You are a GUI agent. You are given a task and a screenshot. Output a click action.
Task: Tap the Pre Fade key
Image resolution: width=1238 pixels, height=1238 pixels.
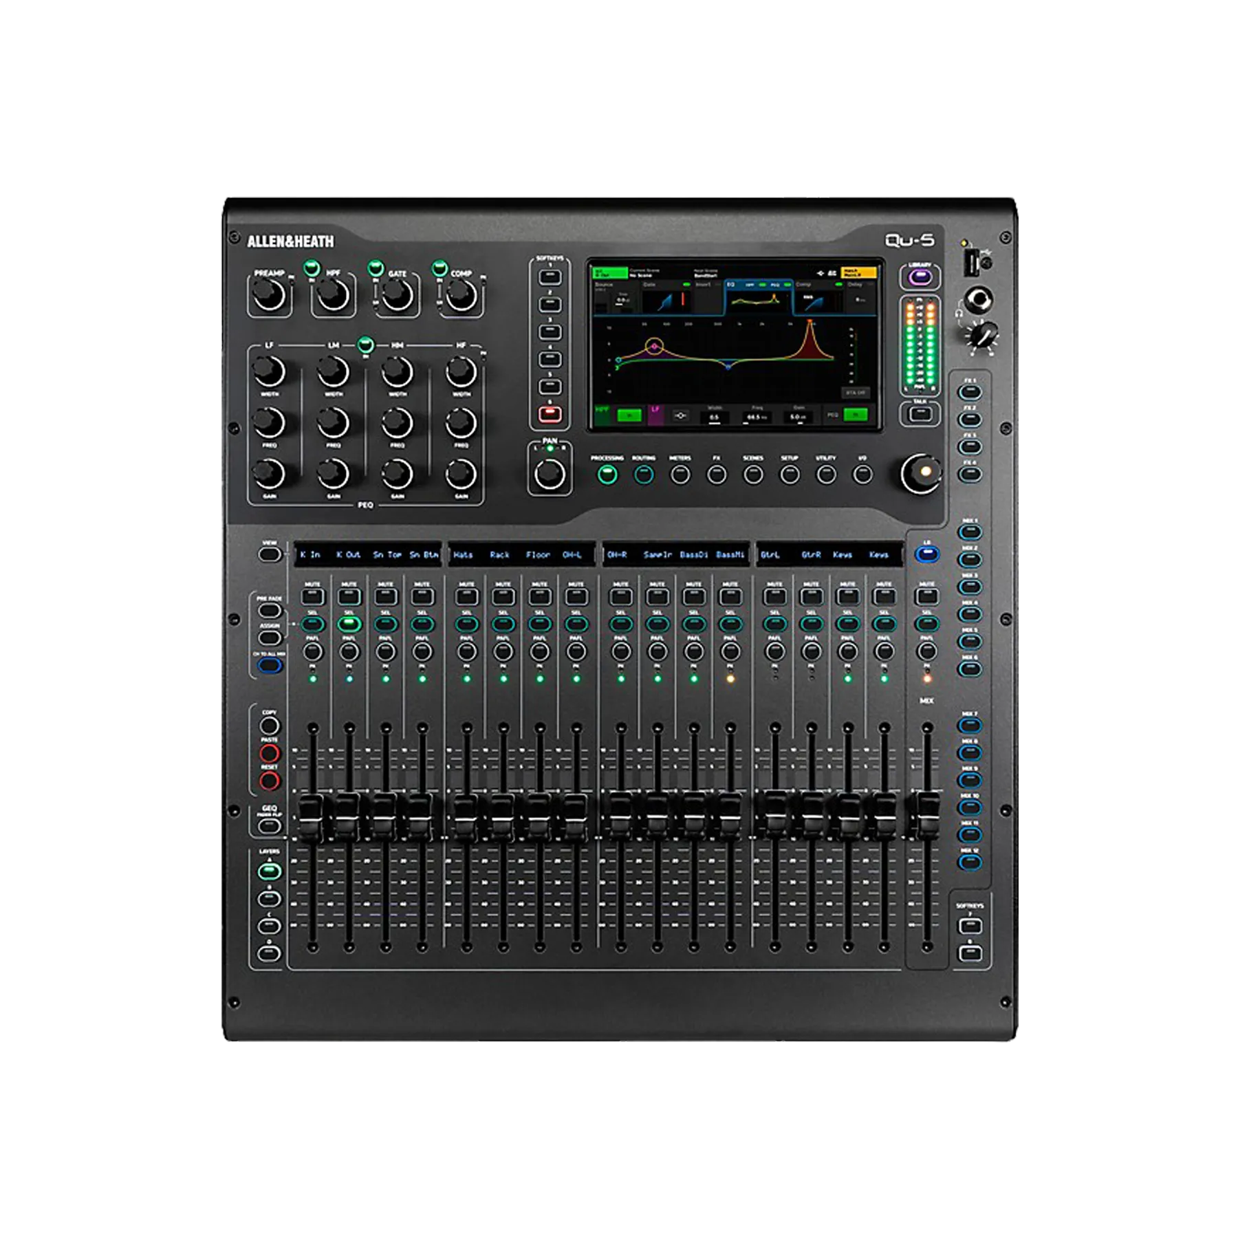point(270,610)
